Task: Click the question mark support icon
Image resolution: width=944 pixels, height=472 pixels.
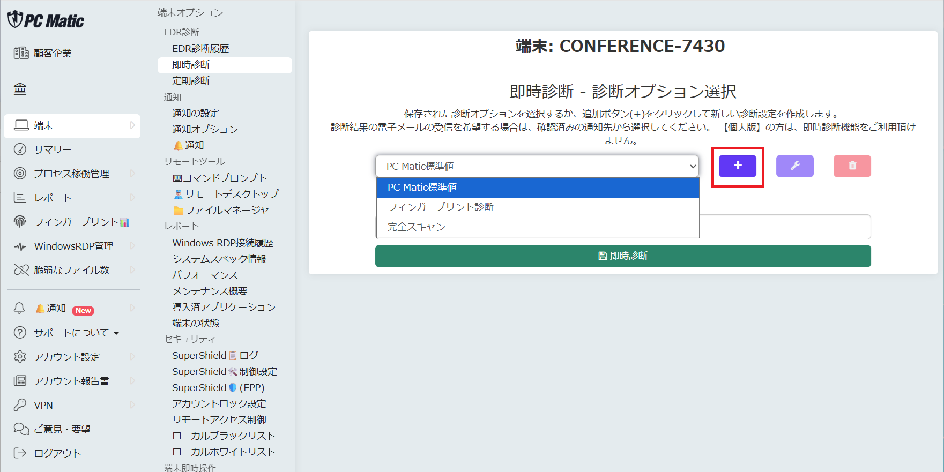Action: 20,333
